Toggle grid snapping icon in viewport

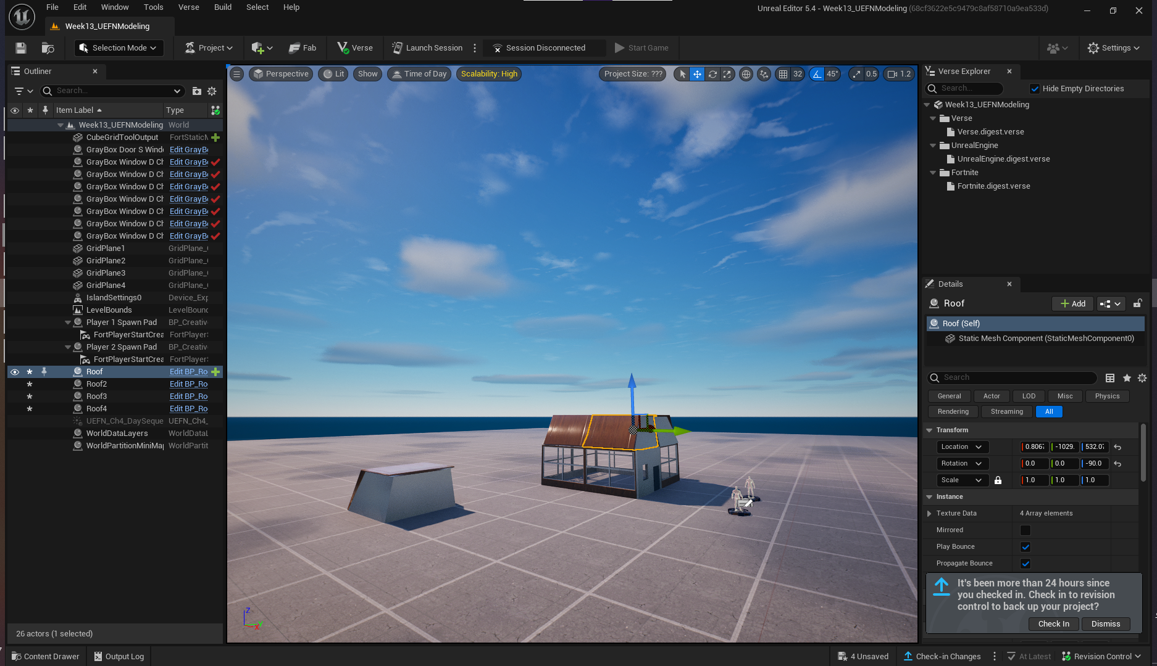click(x=783, y=74)
